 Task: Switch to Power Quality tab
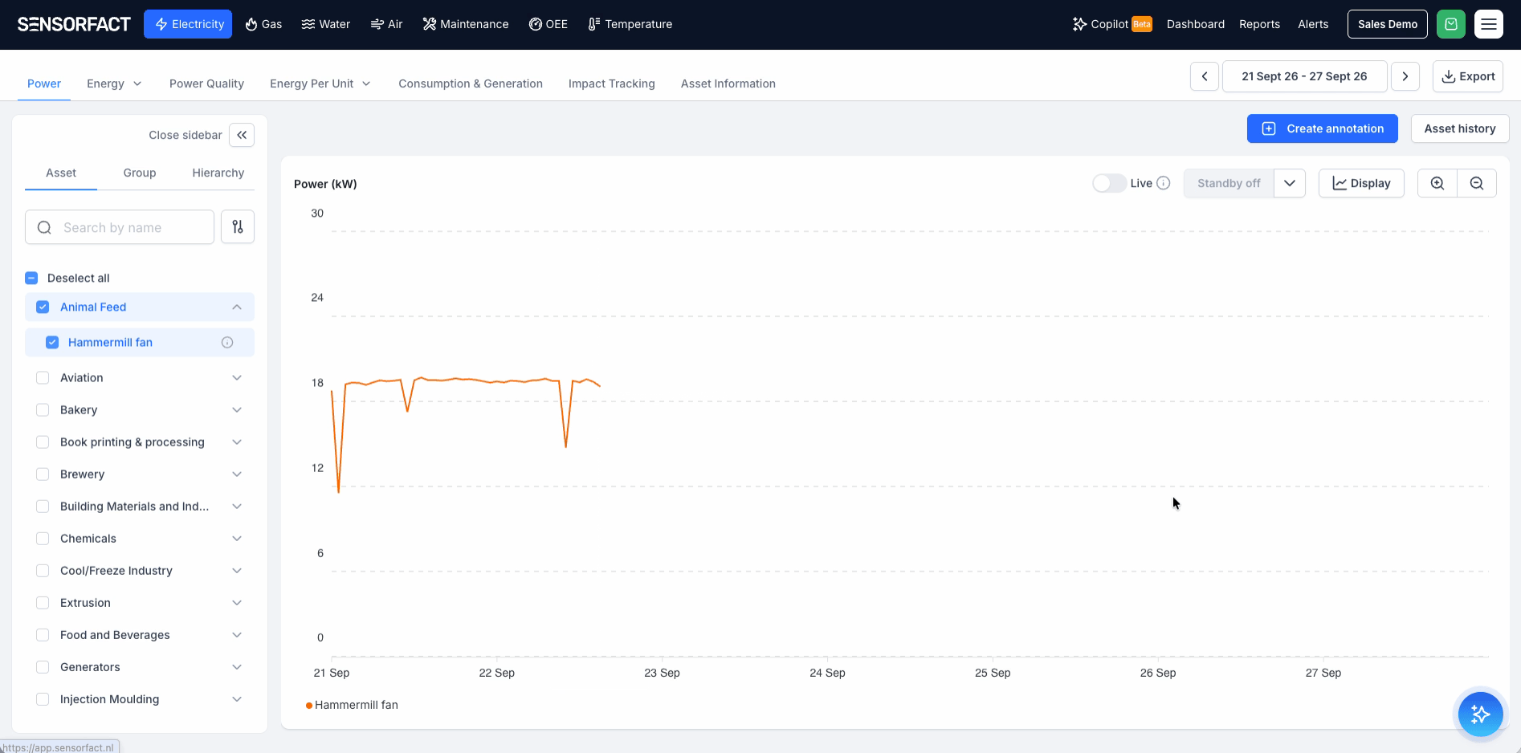[206, 83]
